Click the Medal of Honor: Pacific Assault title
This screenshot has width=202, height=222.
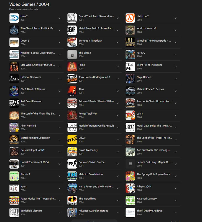point(96,126)
